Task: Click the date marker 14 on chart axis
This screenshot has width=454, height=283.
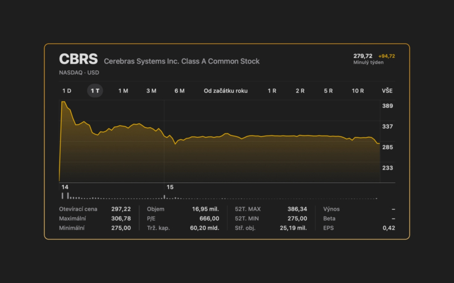Action: coord(65,187)
